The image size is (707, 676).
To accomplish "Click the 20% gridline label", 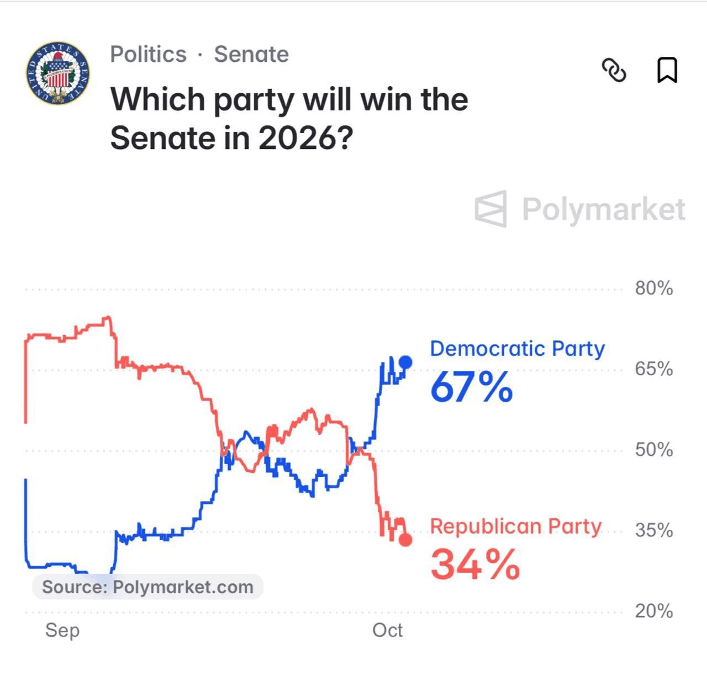I will pyautogui.click(x=654, y=611).
